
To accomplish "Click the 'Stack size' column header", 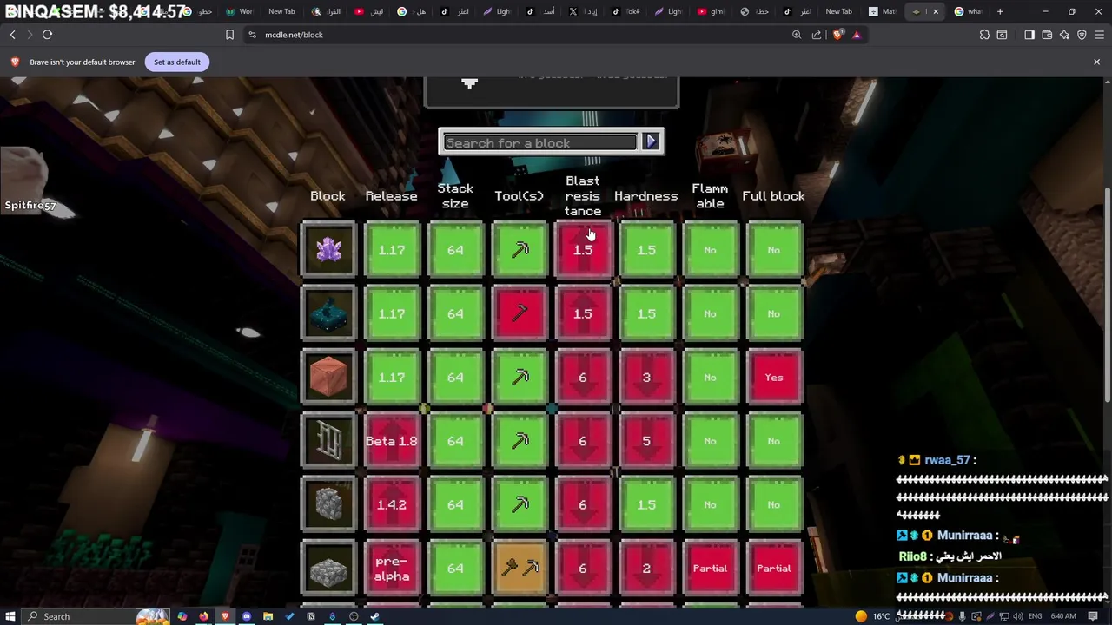I will click(x=455, y=196).
